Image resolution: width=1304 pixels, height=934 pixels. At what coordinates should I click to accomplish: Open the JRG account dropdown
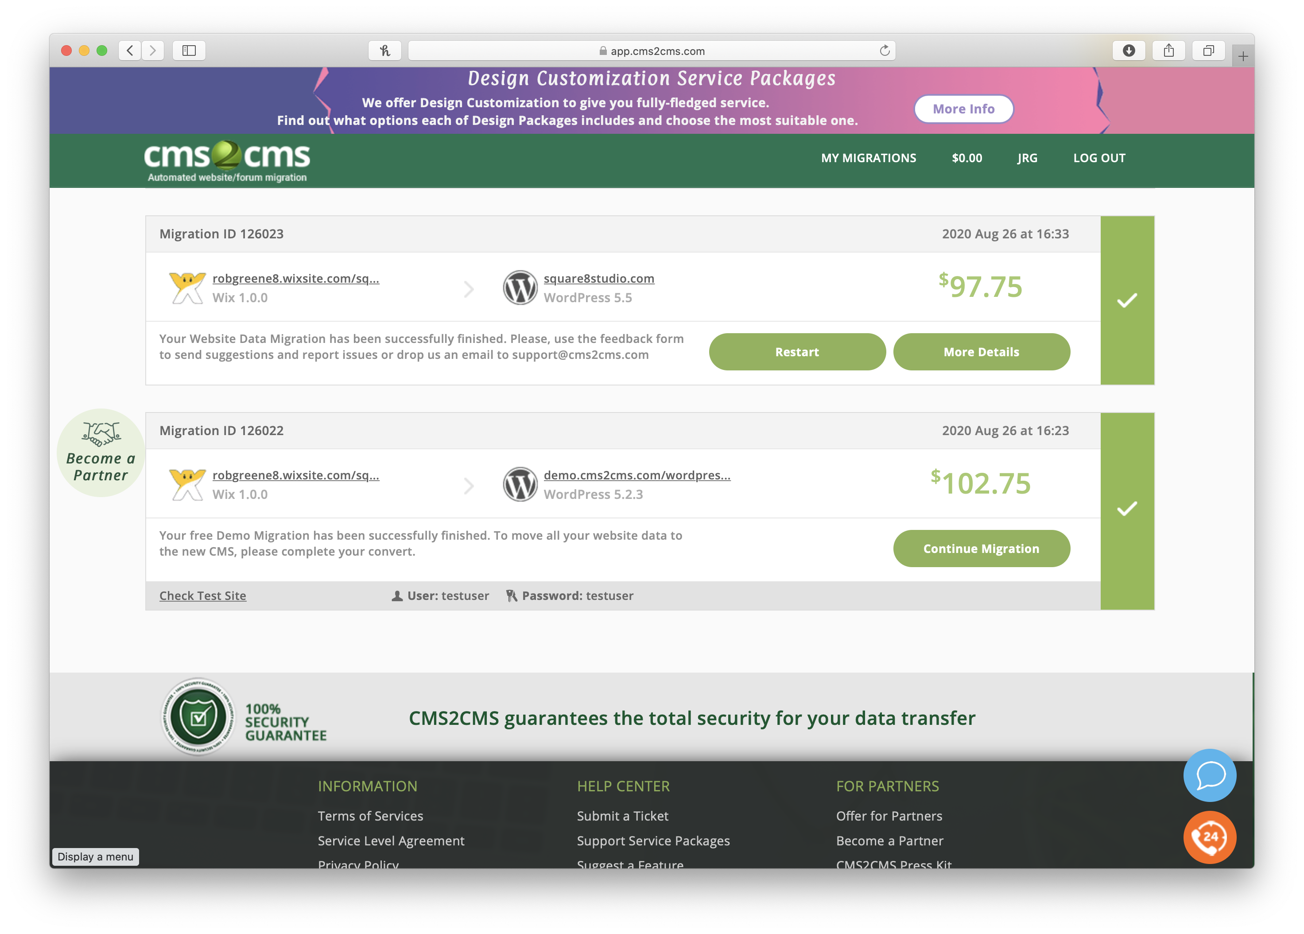point(1027,158)
